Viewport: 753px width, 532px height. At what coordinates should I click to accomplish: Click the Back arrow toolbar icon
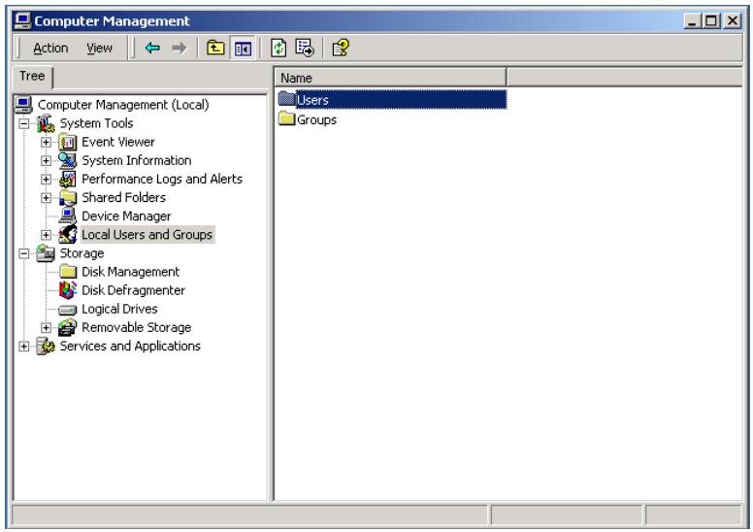[152, 49]
